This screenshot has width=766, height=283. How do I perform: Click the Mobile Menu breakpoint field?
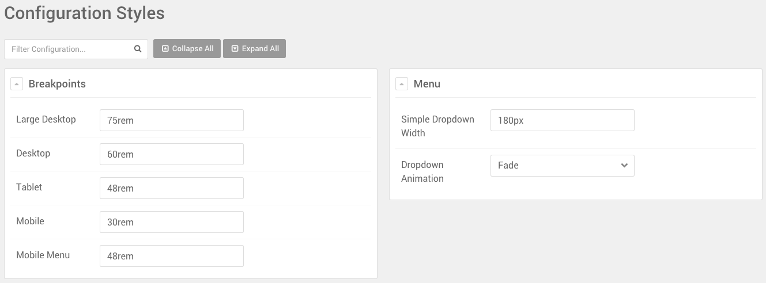(x=171, y=256)
